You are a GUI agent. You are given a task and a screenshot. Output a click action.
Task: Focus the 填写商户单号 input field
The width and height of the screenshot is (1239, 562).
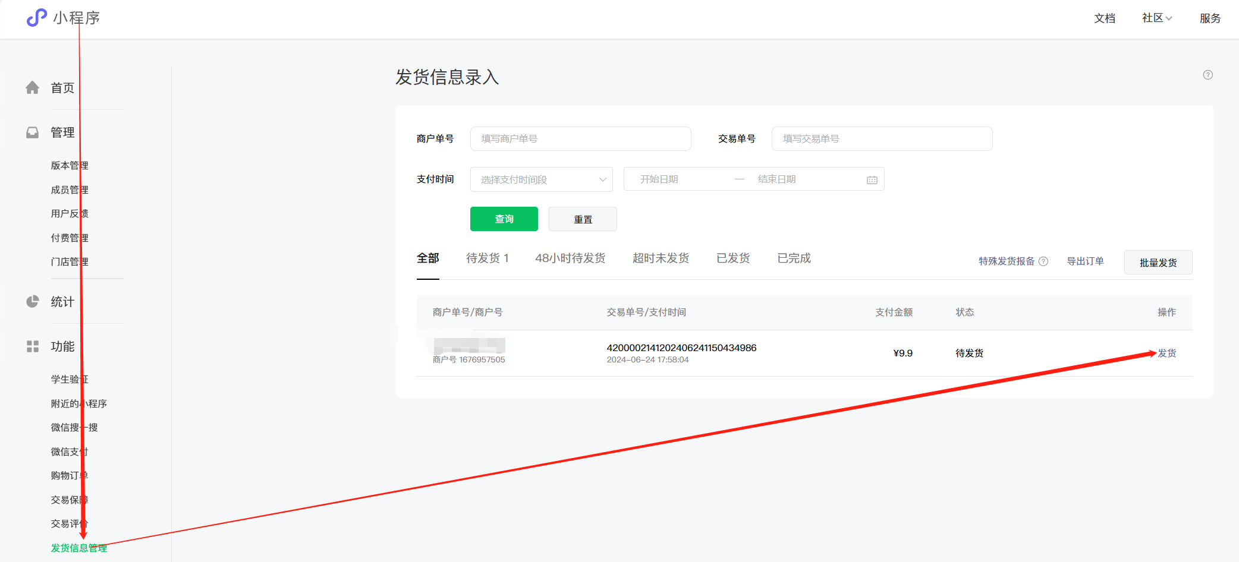click(x=581, y=138)
